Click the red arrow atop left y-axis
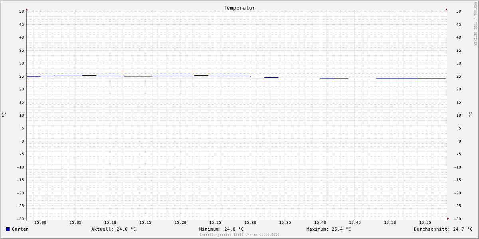Image resolution: width=479 pixels, height=239 pixels. pos(27,9)
